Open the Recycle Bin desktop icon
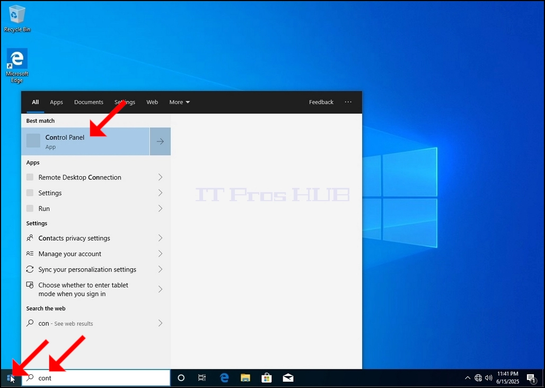Viewport: 545px width, 388px height. 16,19
